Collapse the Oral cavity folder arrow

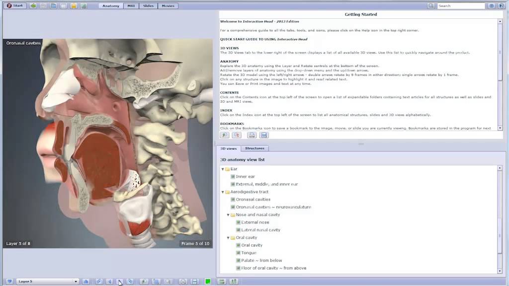(228, 238)
